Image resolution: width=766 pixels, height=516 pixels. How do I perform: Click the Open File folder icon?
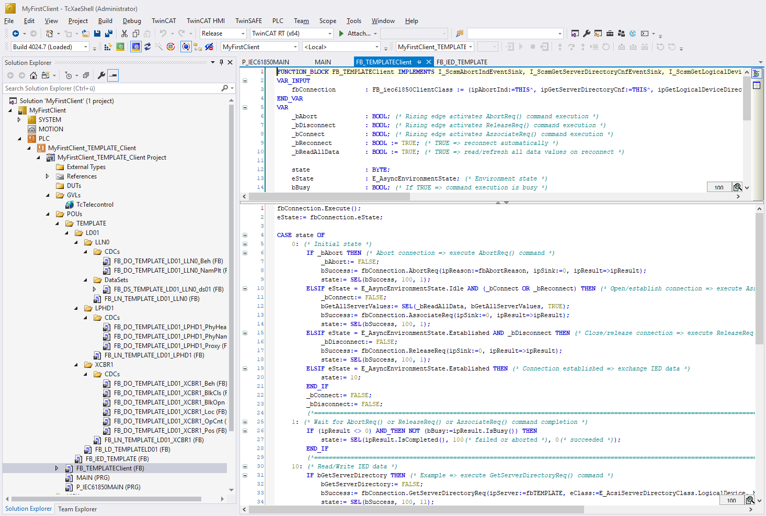[86, 33]
